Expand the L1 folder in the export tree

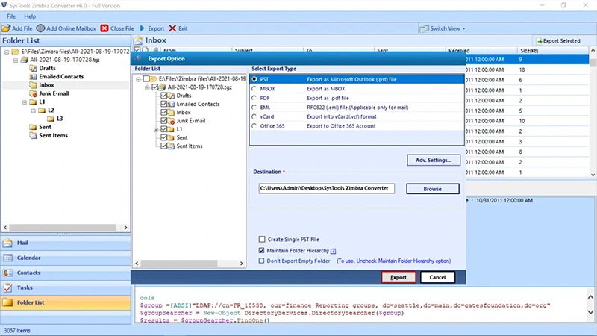(x=155, y=129)
